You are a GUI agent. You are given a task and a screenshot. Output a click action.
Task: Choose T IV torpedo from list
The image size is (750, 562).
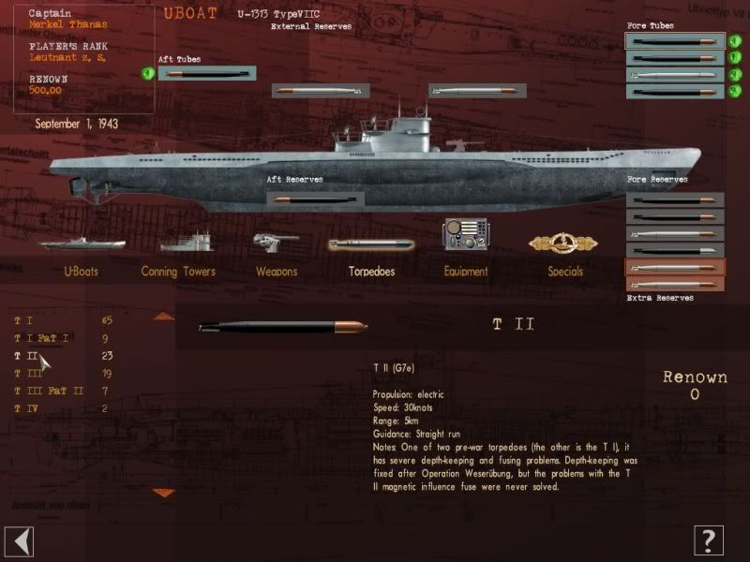click(26, 408)
